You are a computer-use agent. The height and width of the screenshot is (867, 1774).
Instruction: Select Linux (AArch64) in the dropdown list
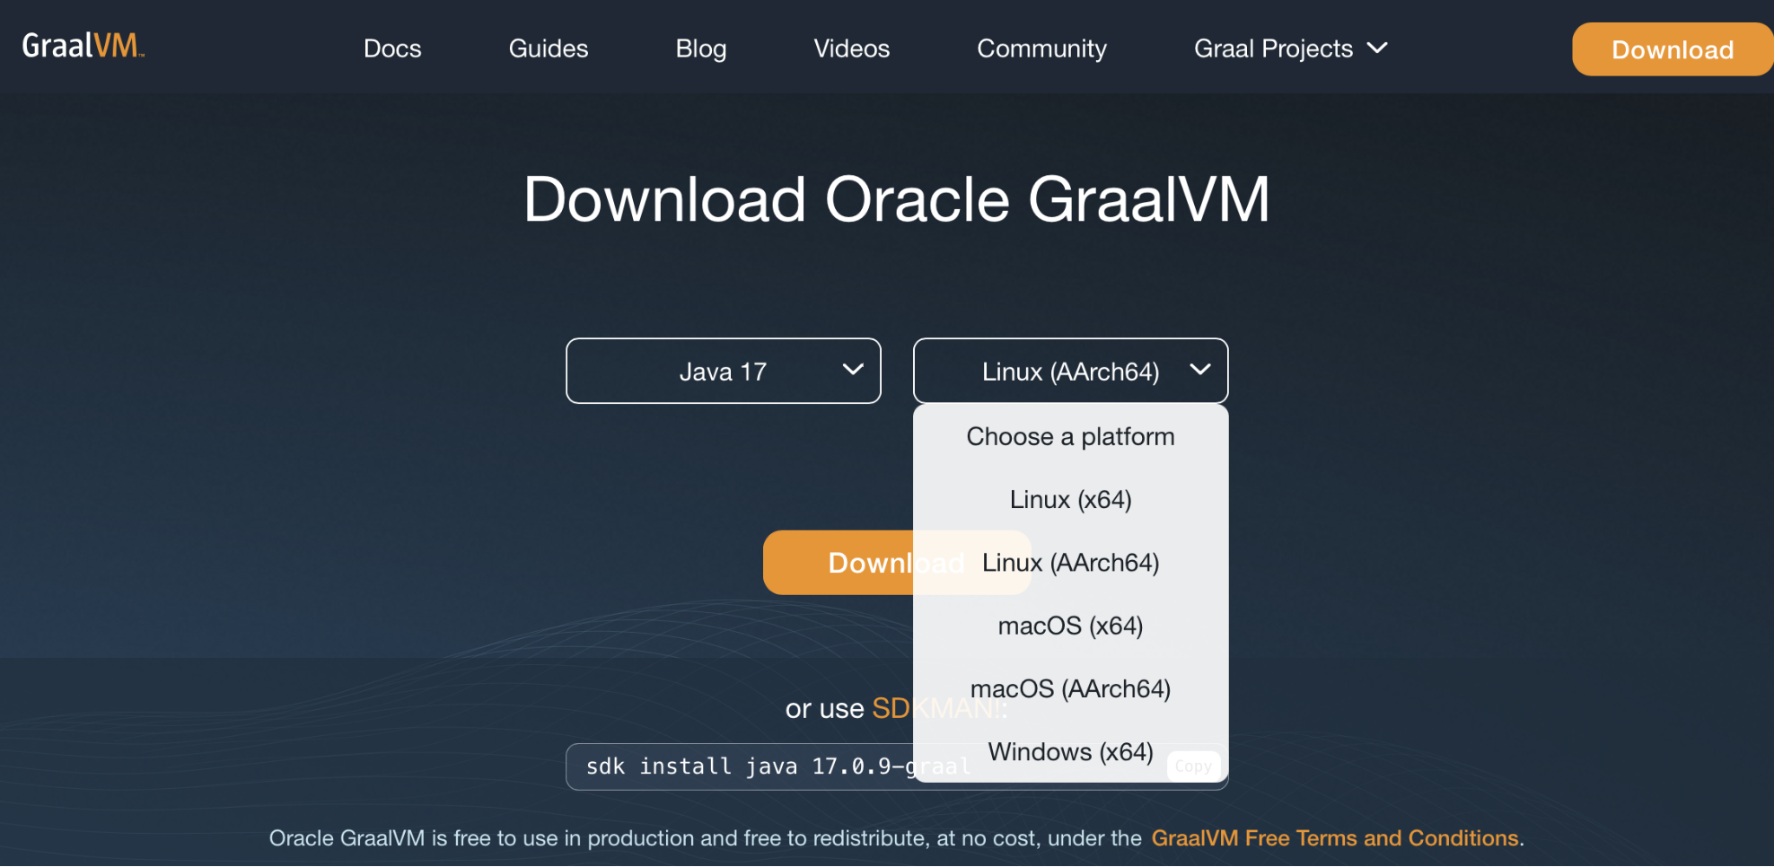click(x=1070, y=563)
